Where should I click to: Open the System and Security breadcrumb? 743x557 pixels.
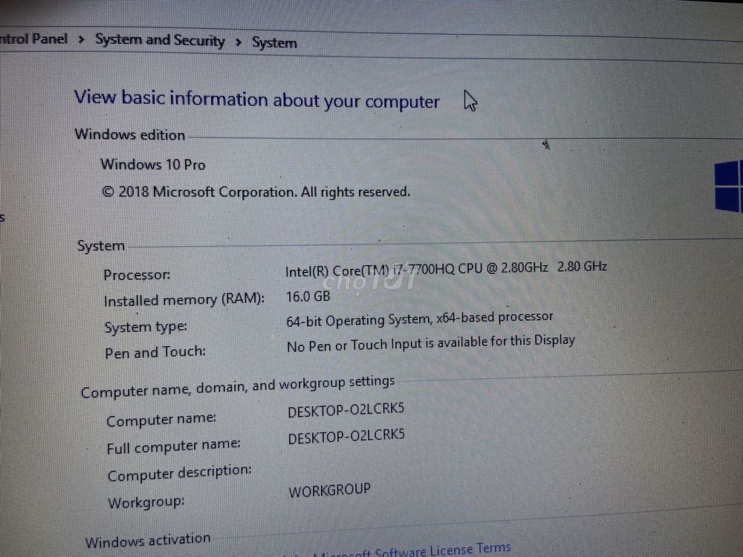pos(160,40)
